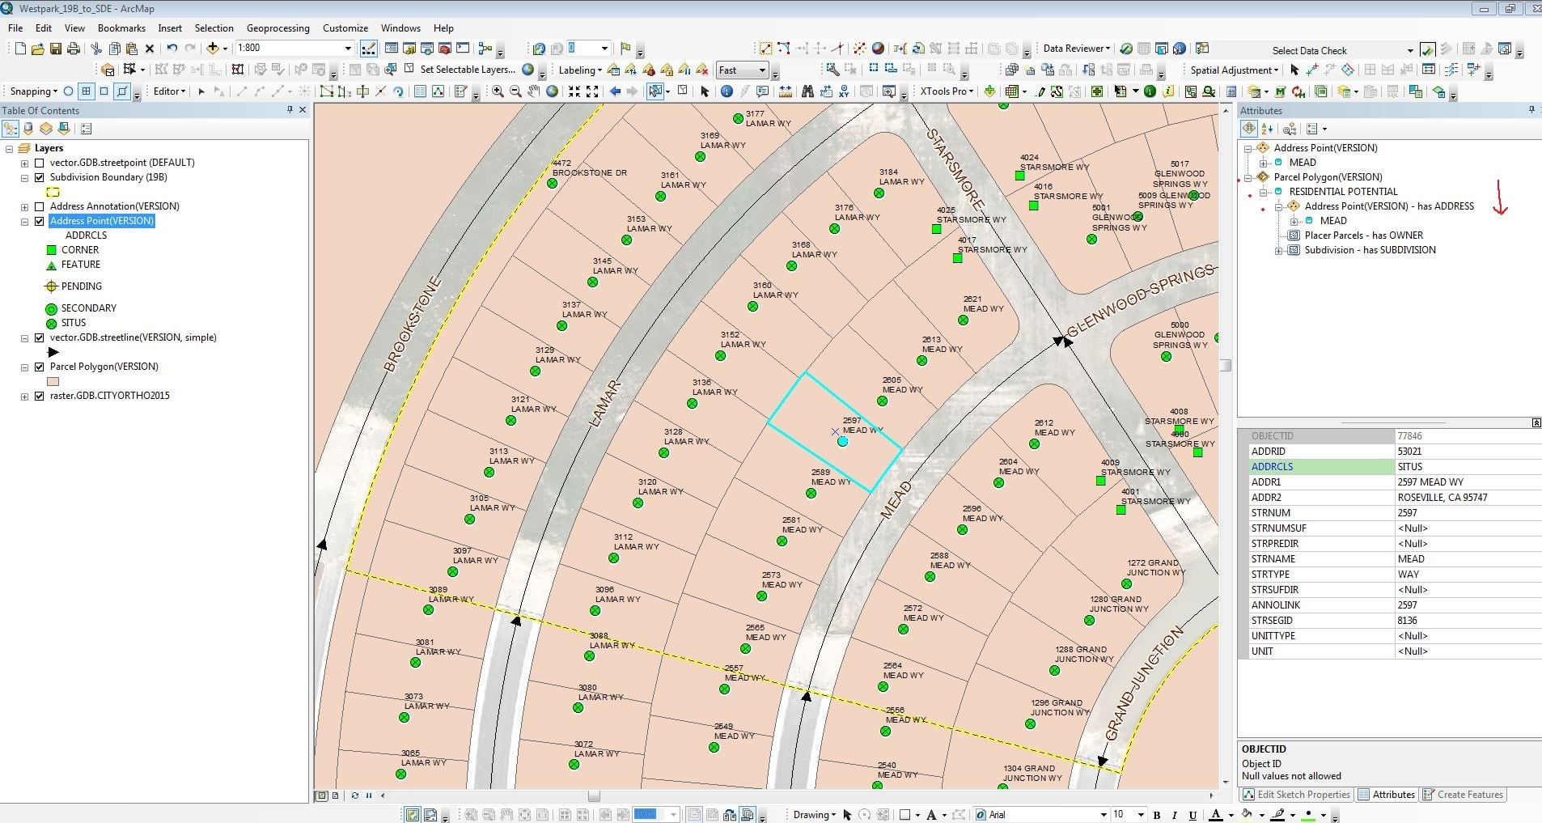Select Placer Parcels - has OWNER item

point(1364,235)
